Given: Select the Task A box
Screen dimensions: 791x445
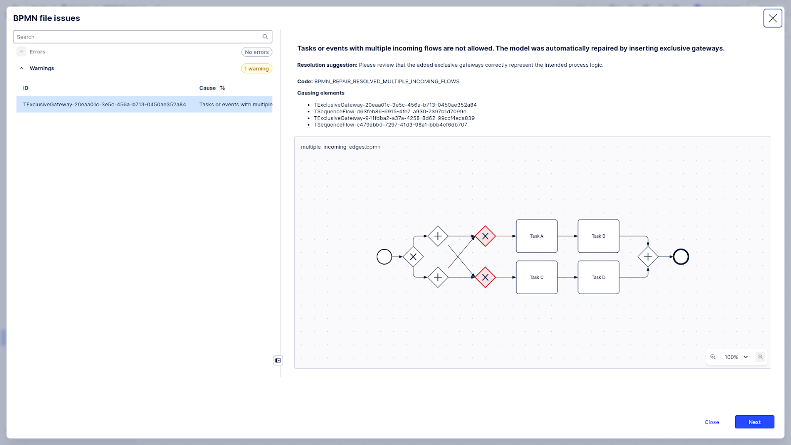Looking at the screenshot, I should click(536, 236).
